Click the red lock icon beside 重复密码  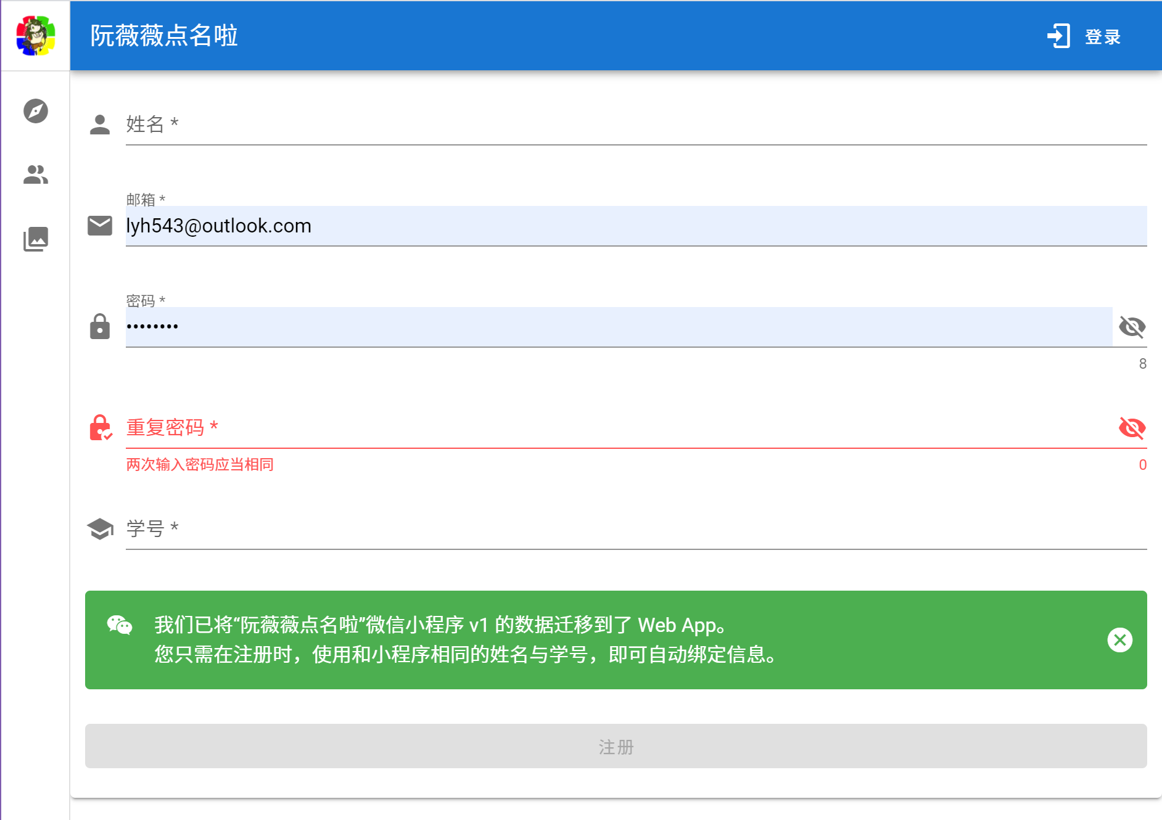point(101,428)
